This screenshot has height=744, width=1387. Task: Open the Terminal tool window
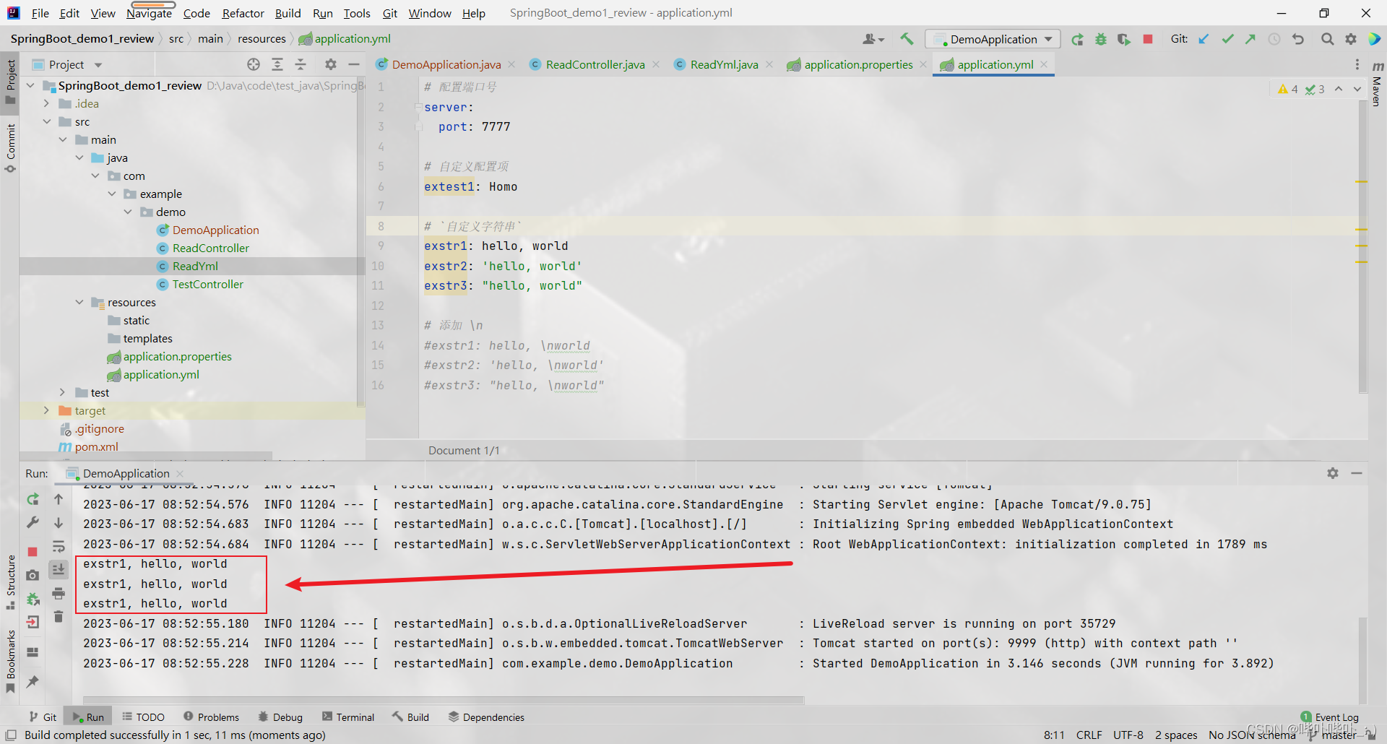(x=348, y=717)
